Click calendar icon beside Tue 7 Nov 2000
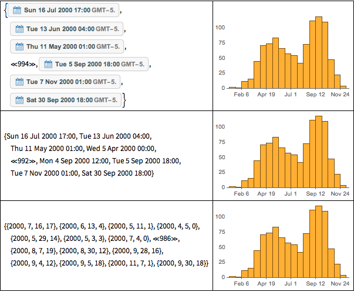 [x=19, y=82]
